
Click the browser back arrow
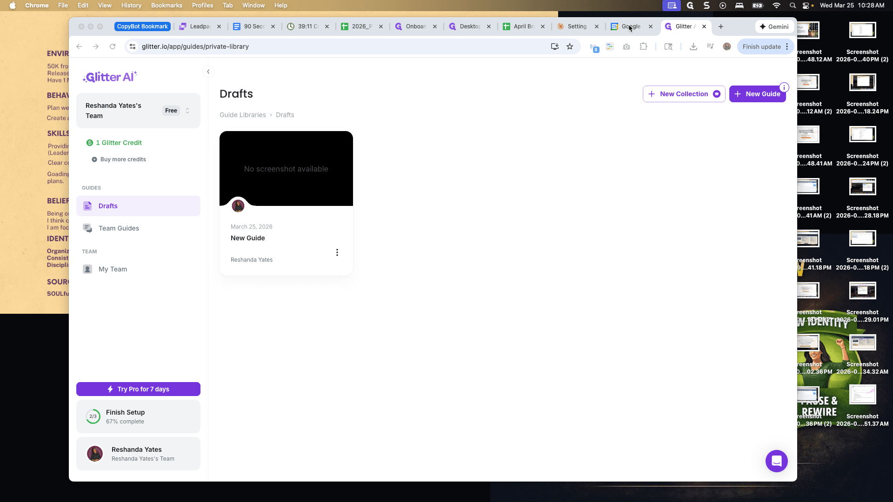click(x=79, y=46)
